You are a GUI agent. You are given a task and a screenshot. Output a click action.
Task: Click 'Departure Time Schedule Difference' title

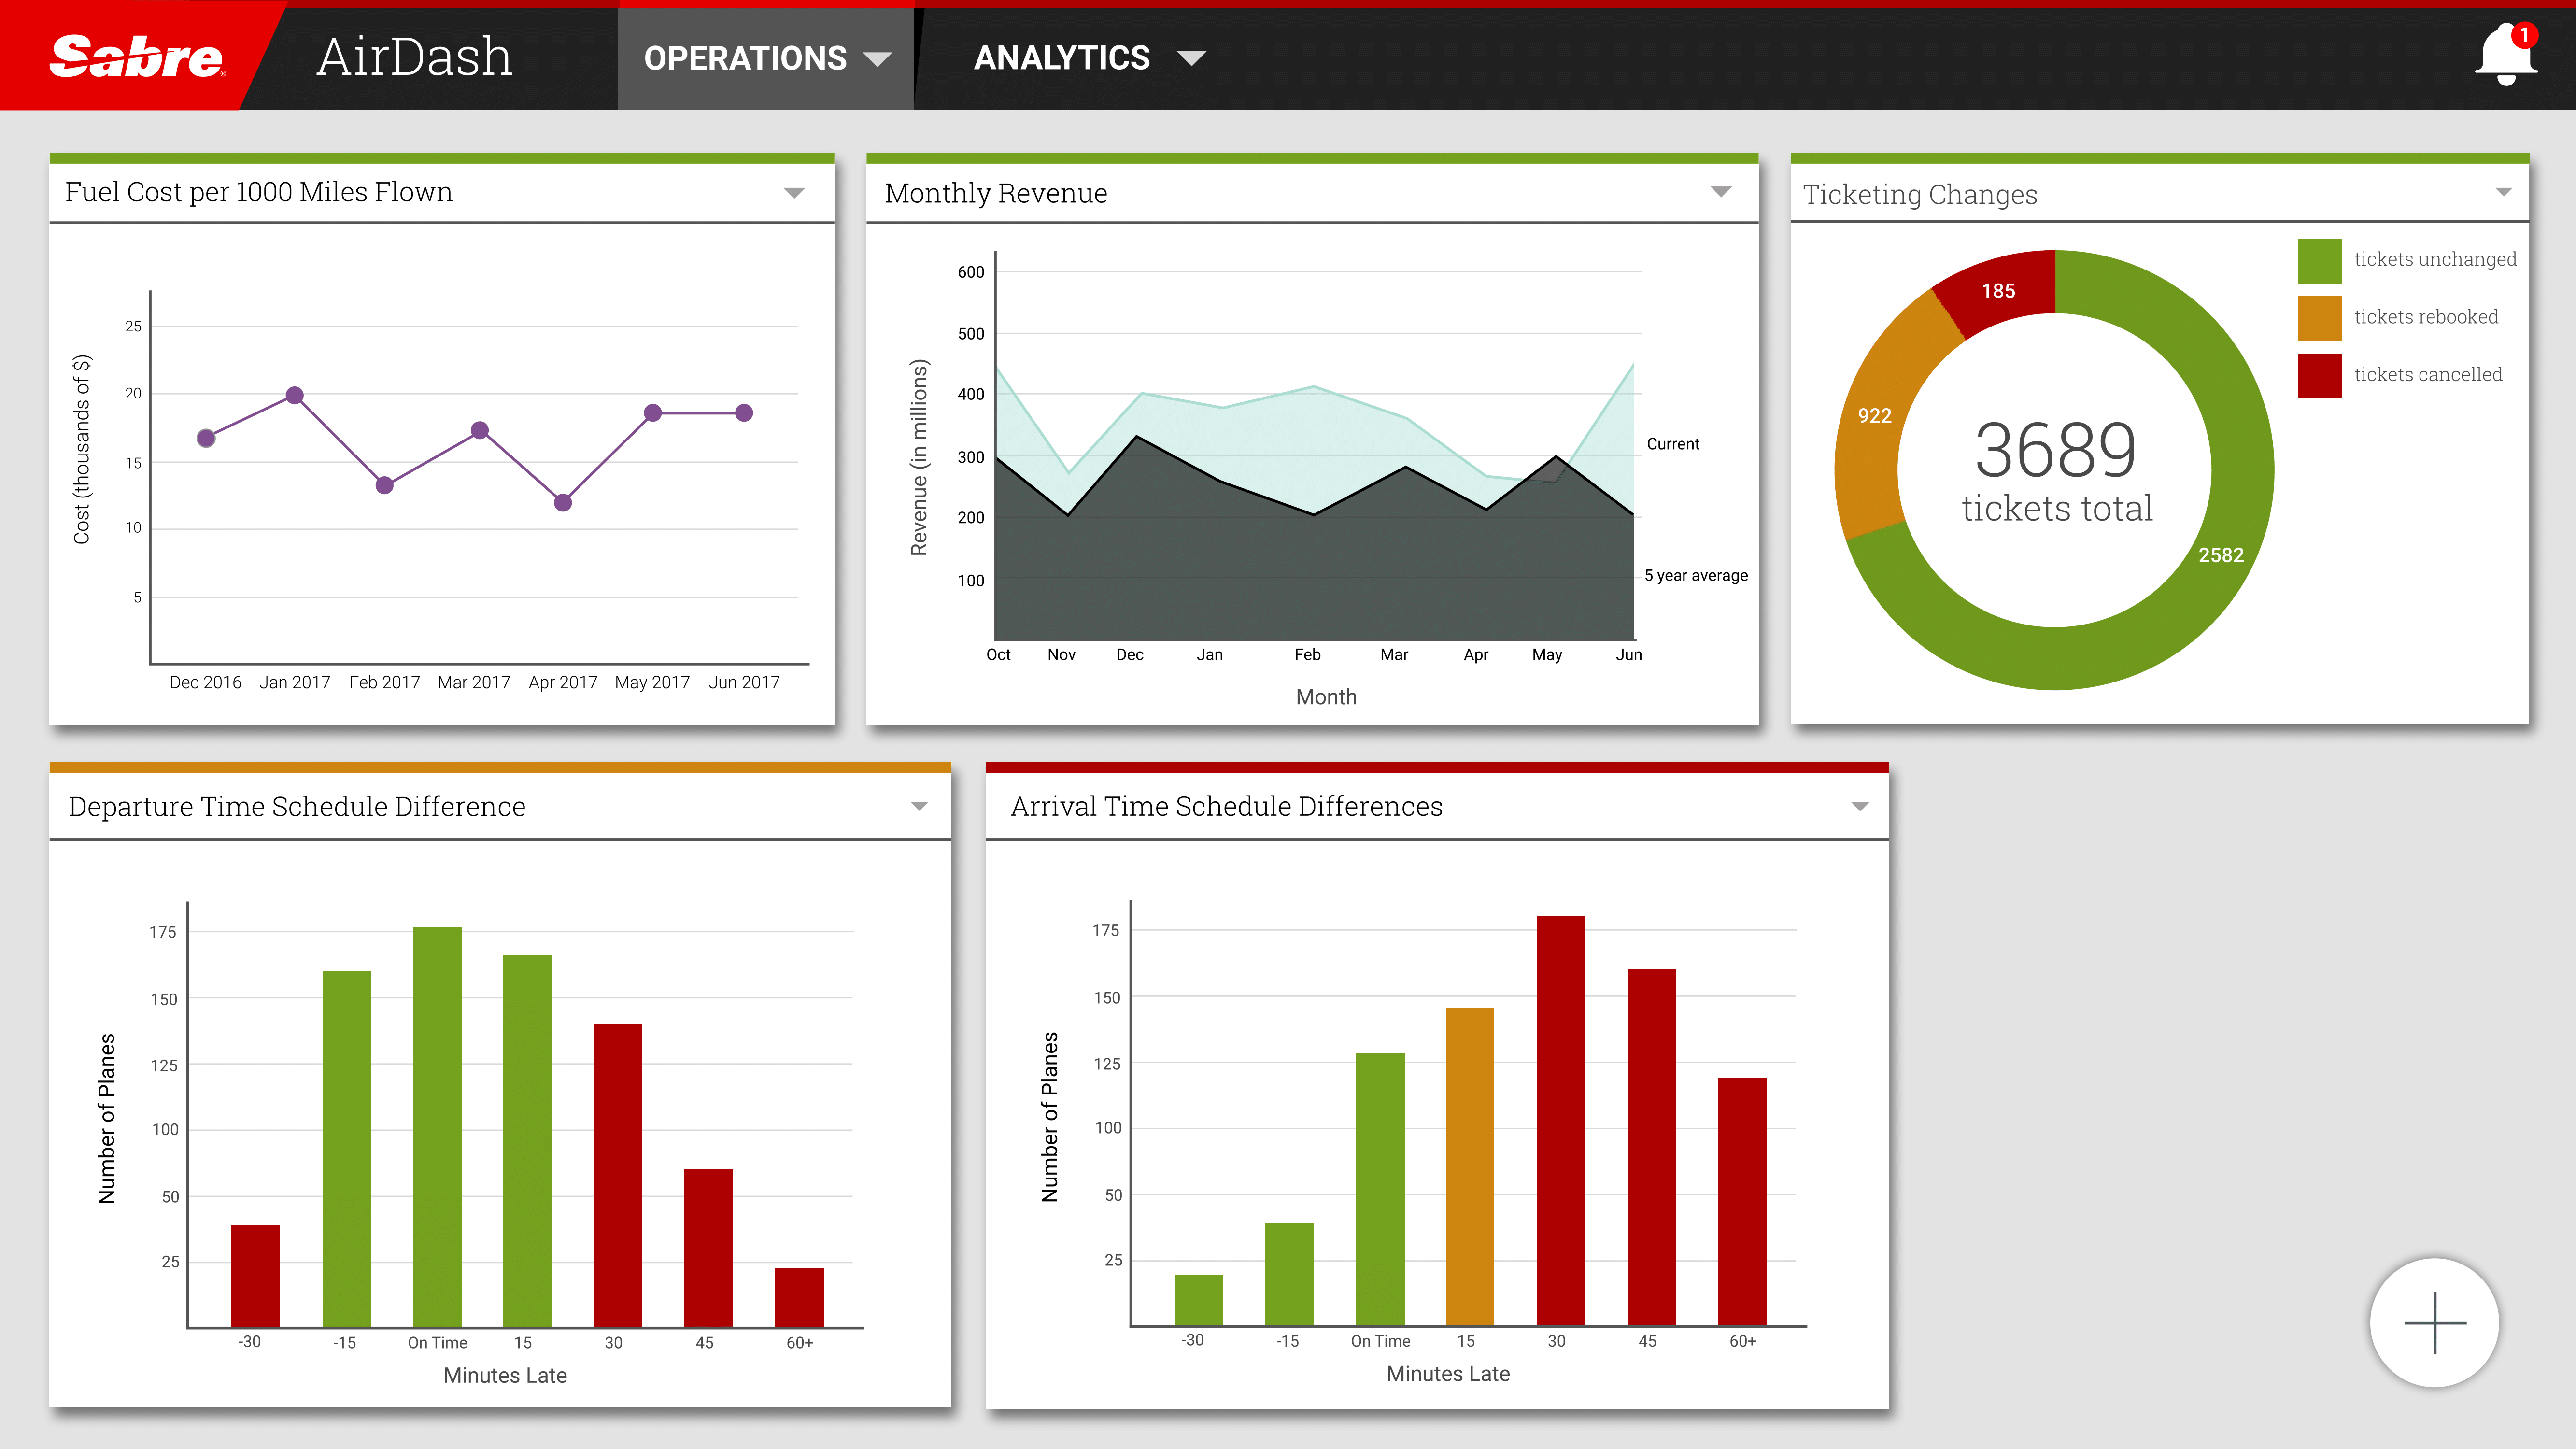[297, 806]
